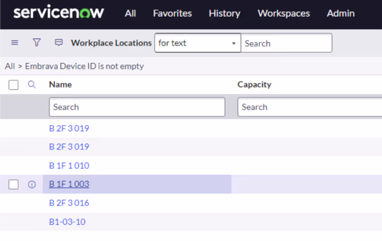The image size is (382, 241).
Task: Click the All breadcrumb link
Action: (x=10, y=66)
